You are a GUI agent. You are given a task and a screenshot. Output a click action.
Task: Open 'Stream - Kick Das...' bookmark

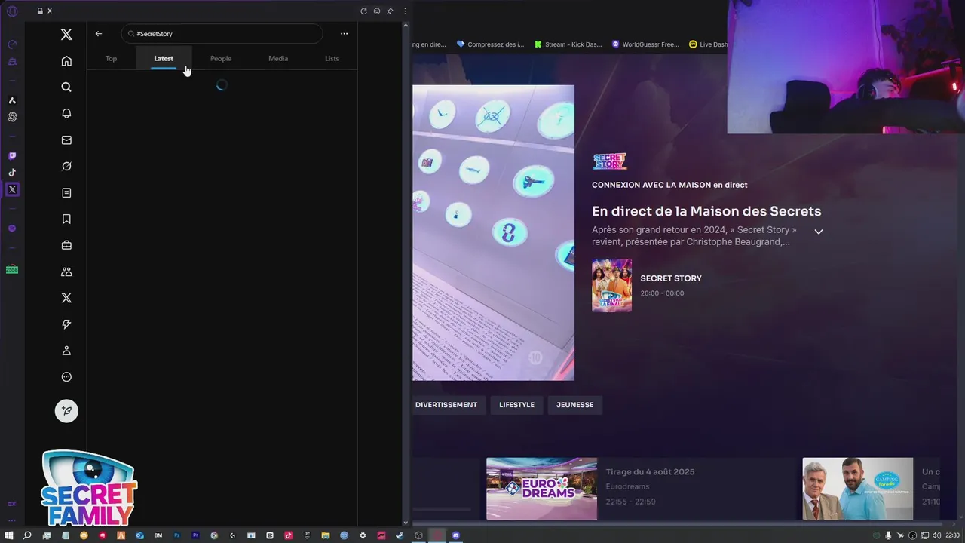tap(568, 44)
